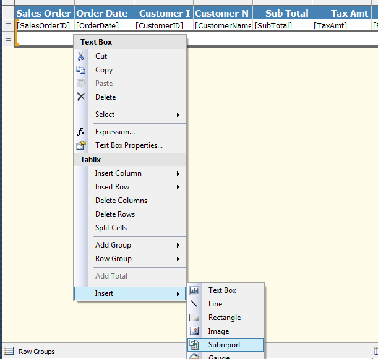Image resolution: width=378 pixels, height=359 pixels.
Task: Click the diagonal Line icon in submenu
Action: coord(194,304)
